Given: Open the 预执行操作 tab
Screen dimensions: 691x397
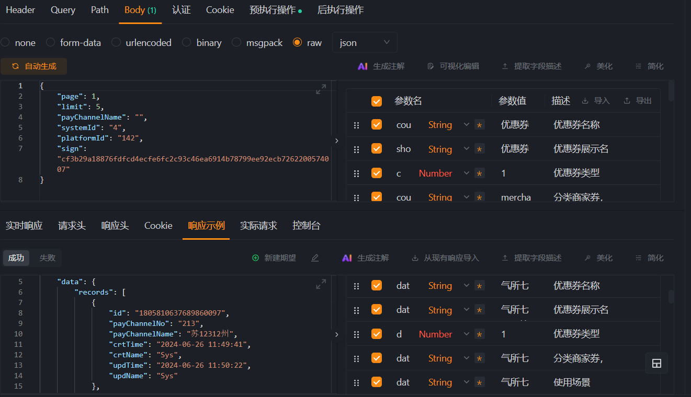Looking at the screenshot, I should (x=276, y=10).
